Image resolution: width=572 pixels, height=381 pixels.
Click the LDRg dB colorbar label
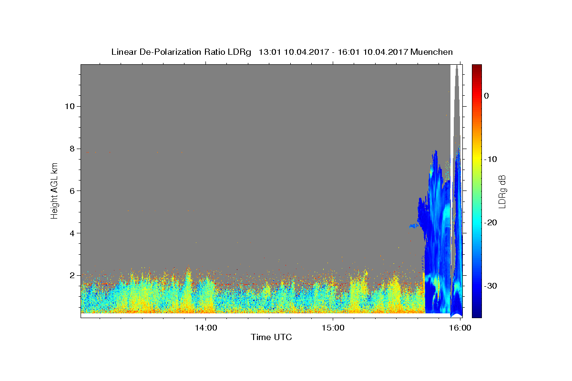pyautogui.click(x=502, y=190)
